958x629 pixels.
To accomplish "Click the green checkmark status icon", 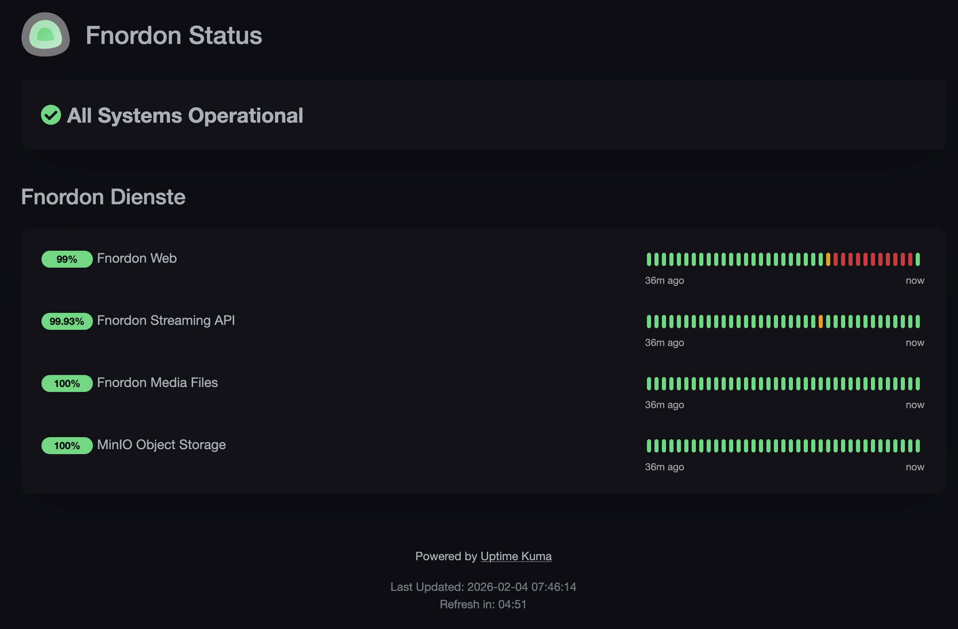I will [x=51, y=115].
